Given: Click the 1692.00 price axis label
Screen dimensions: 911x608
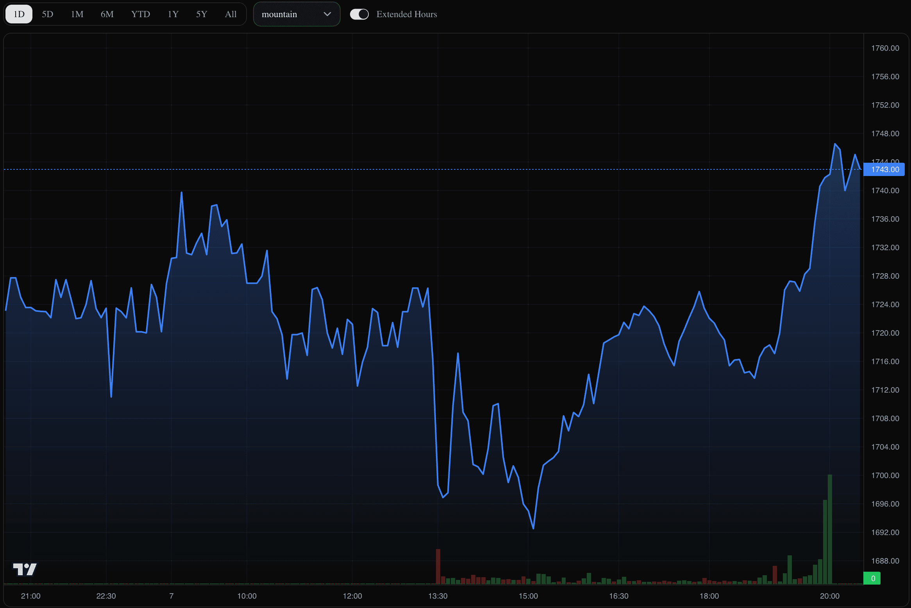Looking at the screenshot, I should click(885, 532).
